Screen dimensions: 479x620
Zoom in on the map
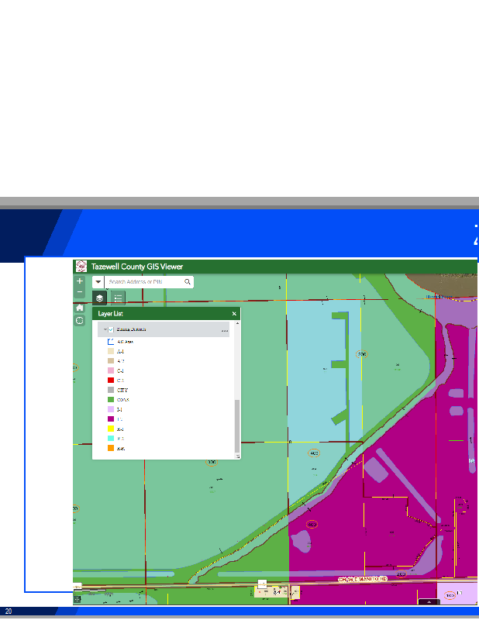tap(80, 281)
